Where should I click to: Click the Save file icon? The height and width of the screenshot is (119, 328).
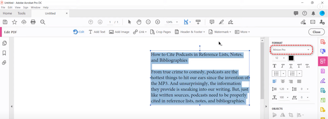[x=5, y=22]
